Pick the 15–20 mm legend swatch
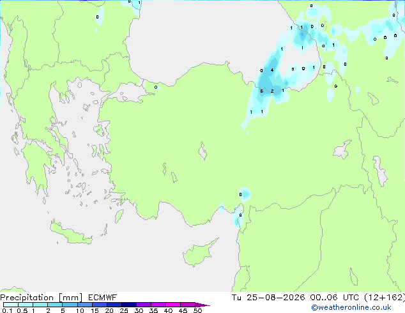Screen dimensions: 405x313 pyautogui.click(x=100, y=305)
